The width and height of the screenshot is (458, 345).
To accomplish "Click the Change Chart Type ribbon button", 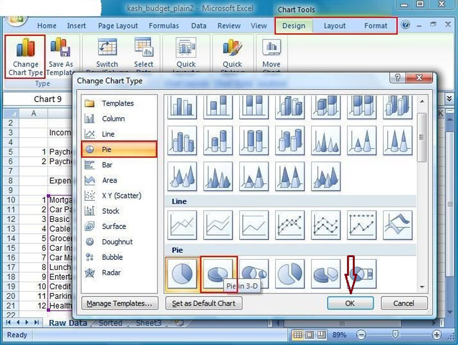I will click(x=25, y=57).
